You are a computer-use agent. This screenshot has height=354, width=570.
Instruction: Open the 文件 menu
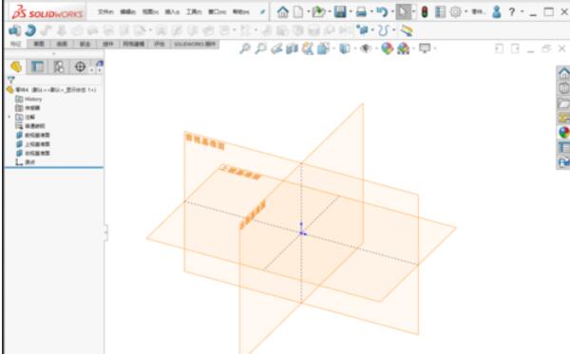pyautogui.click(x=105, y=12)
